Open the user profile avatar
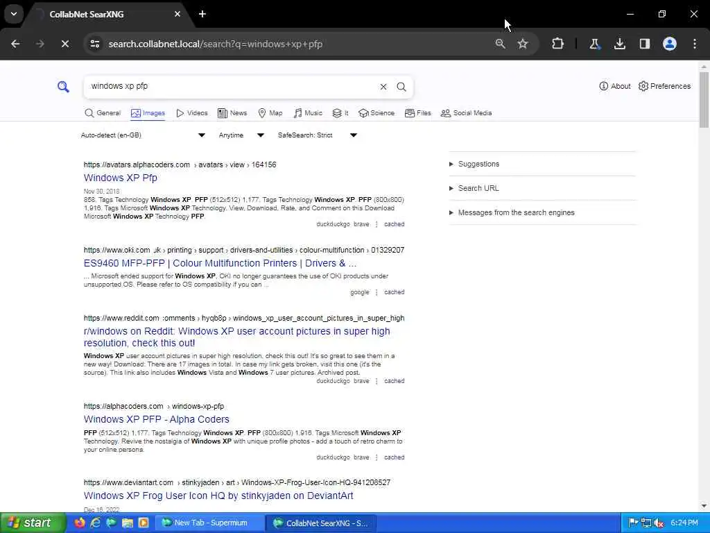This screenshot has width=710, height=533. click(669, 44)
